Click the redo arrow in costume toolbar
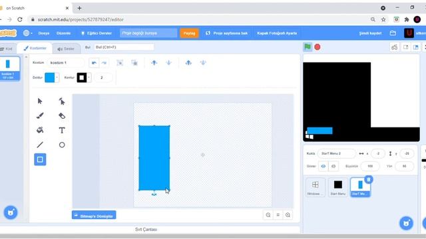426x239 pixels. click(x=104, y=63)
